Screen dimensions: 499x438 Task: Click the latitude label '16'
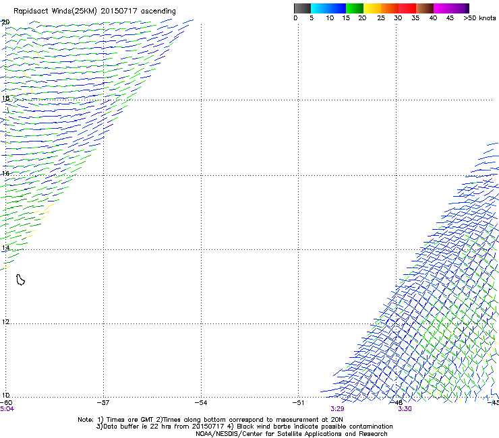coord(5,173)
